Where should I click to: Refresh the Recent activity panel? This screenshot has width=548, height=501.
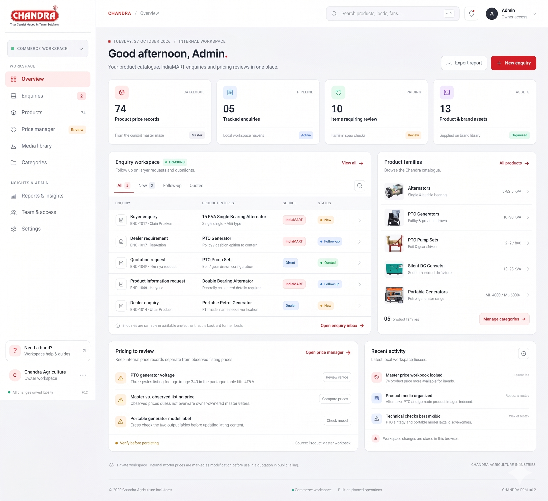click(x=524, y=353)
